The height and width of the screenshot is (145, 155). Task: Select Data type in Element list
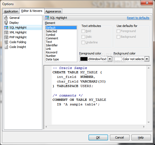pos(61,59)
